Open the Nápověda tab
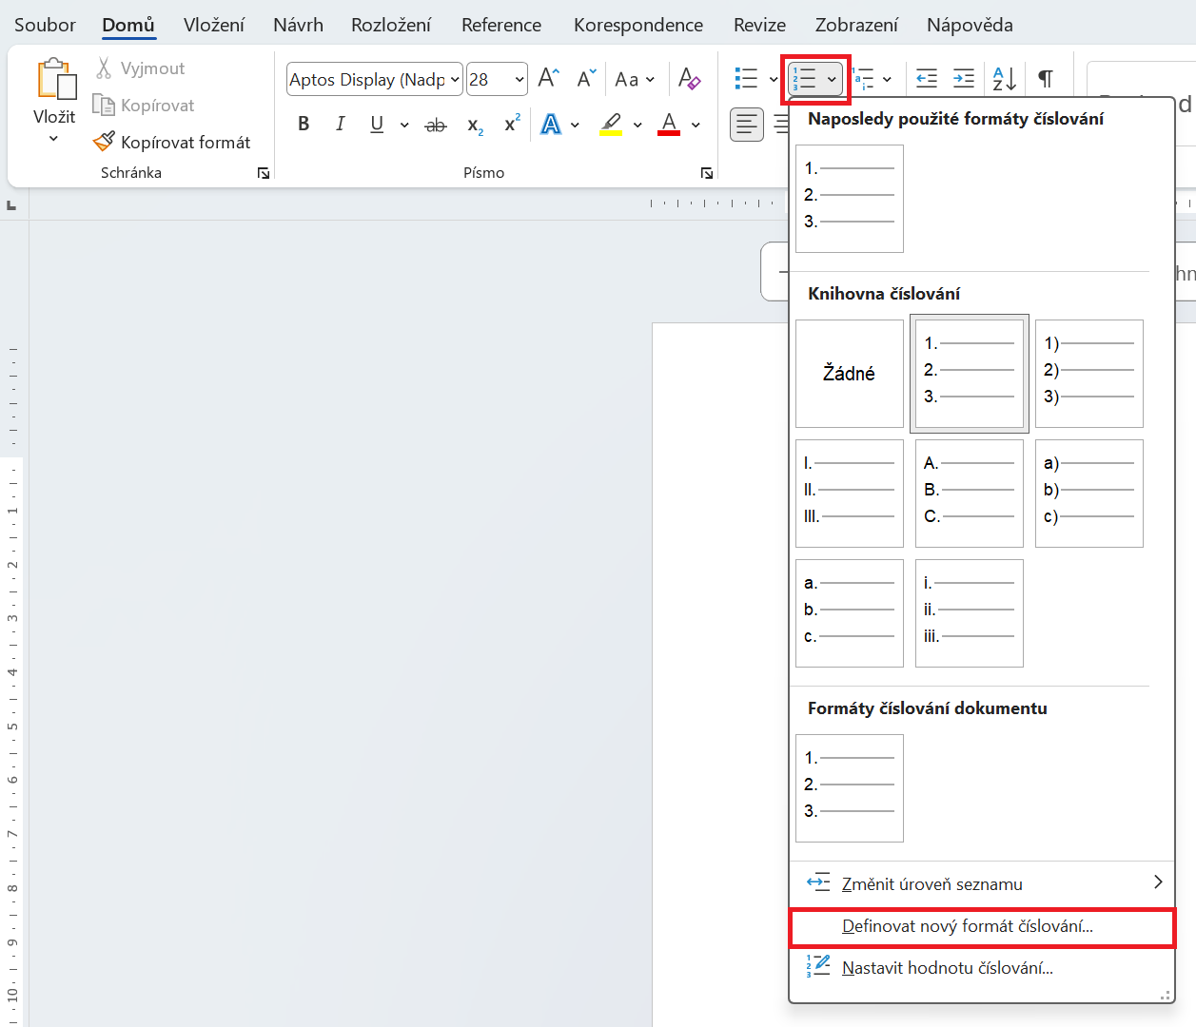The width and height of the screenshot is (1196, 1027). pos(970,25)
